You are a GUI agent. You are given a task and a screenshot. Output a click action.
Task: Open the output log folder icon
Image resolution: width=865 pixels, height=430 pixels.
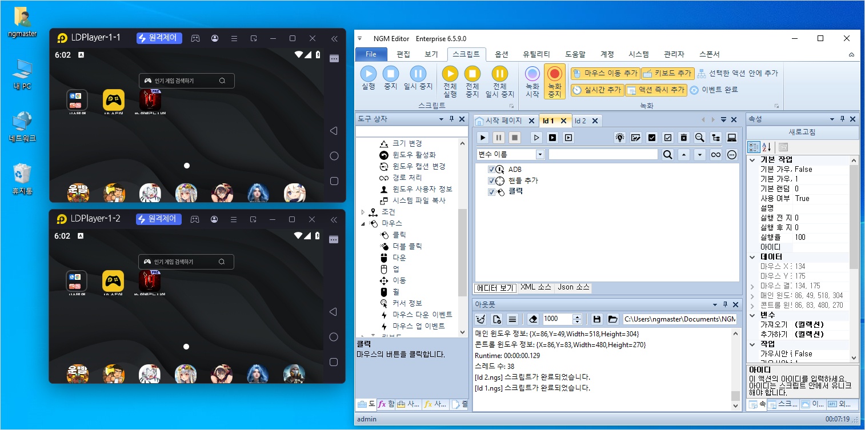612,319
